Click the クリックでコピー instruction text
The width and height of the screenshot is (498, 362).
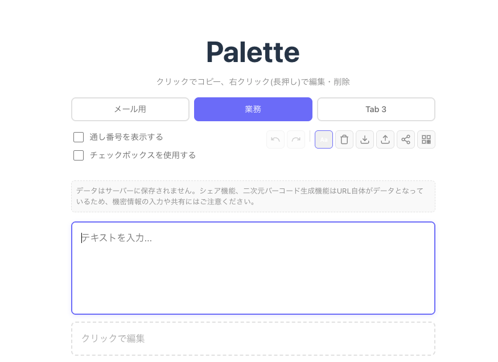coord(253,82)
